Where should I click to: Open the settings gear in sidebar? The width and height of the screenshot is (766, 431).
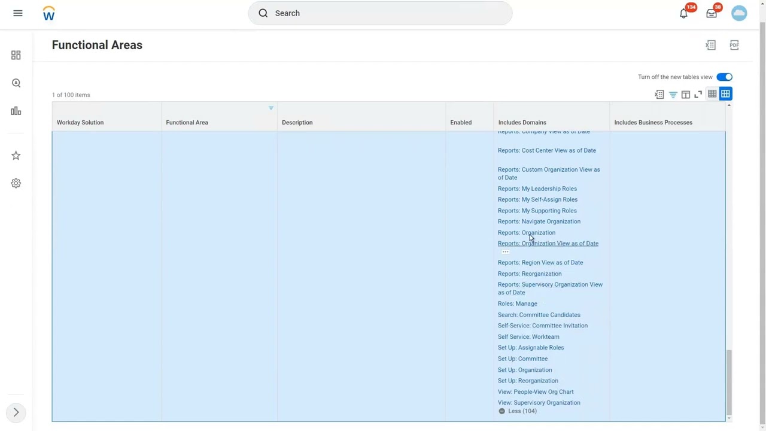(x=16, y=183)
